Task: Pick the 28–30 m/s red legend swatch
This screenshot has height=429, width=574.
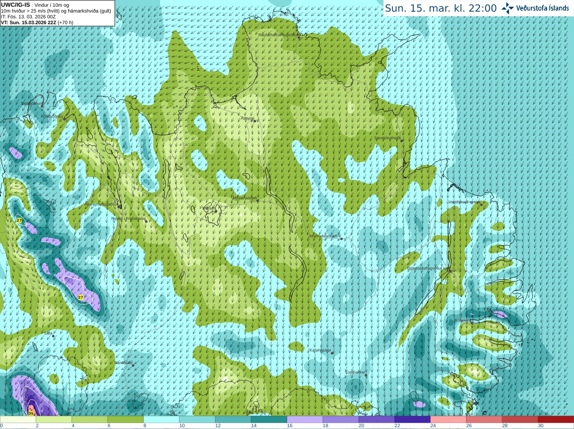Action: pos(520,420)
